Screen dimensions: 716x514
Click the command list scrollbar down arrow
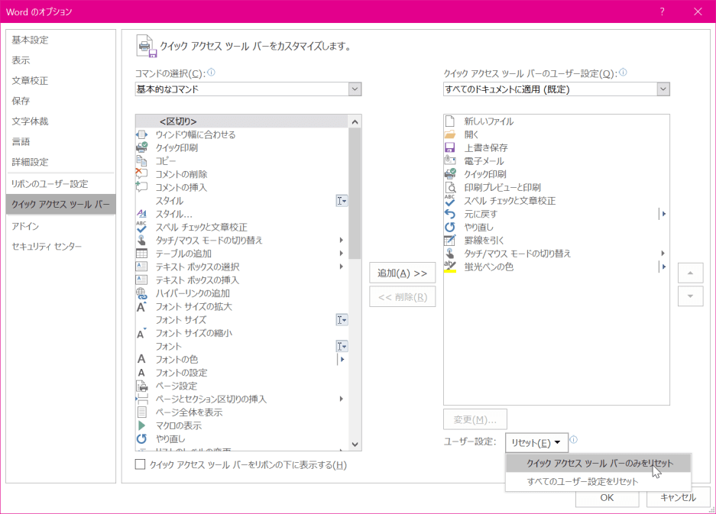(355, 444)
